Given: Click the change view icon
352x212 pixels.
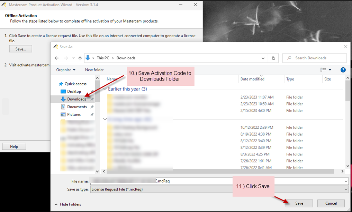Looking at the screenshot, I should pos(323,70).
